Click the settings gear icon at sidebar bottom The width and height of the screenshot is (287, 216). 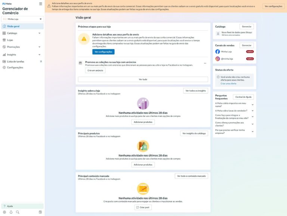pos(4,212)
